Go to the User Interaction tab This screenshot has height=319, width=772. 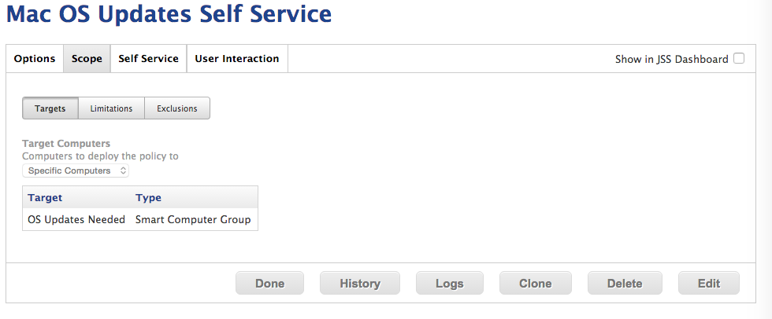pyautogui.click(x=237, y=59)
